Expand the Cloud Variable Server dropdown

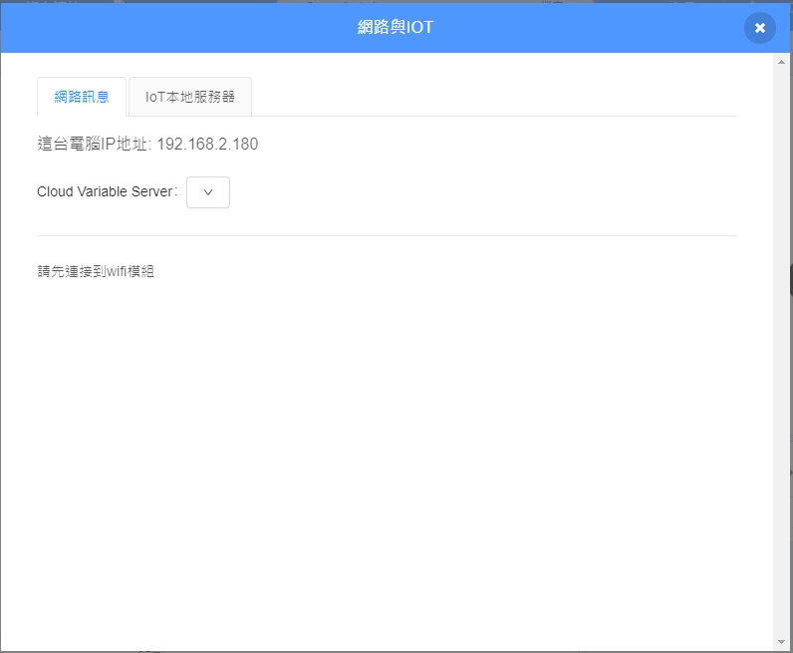(x=208, y=192)
